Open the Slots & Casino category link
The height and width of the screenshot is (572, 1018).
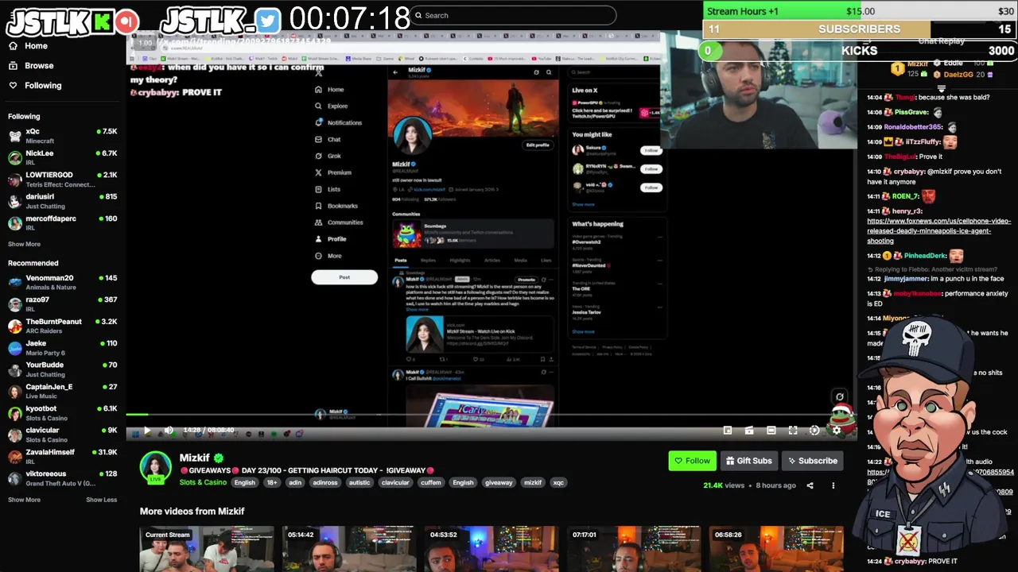pyautogui.click(x=203, y=482)
